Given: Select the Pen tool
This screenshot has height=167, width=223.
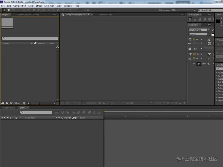Looking at the screenshot, I should click(39, 10).
